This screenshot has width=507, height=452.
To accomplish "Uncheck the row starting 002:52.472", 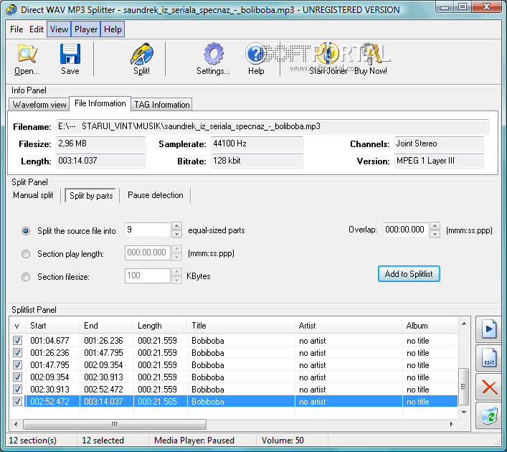I will (17, 402).
